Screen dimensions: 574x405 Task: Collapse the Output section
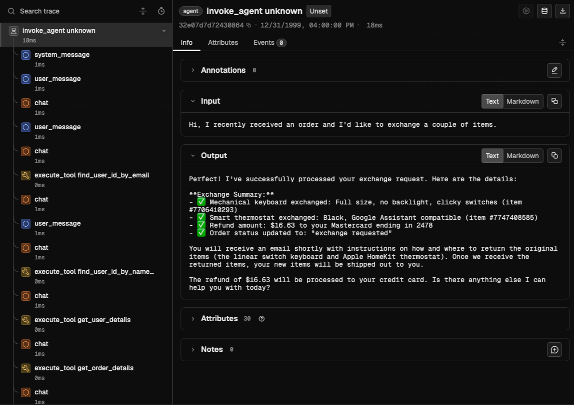click(193, 156)
